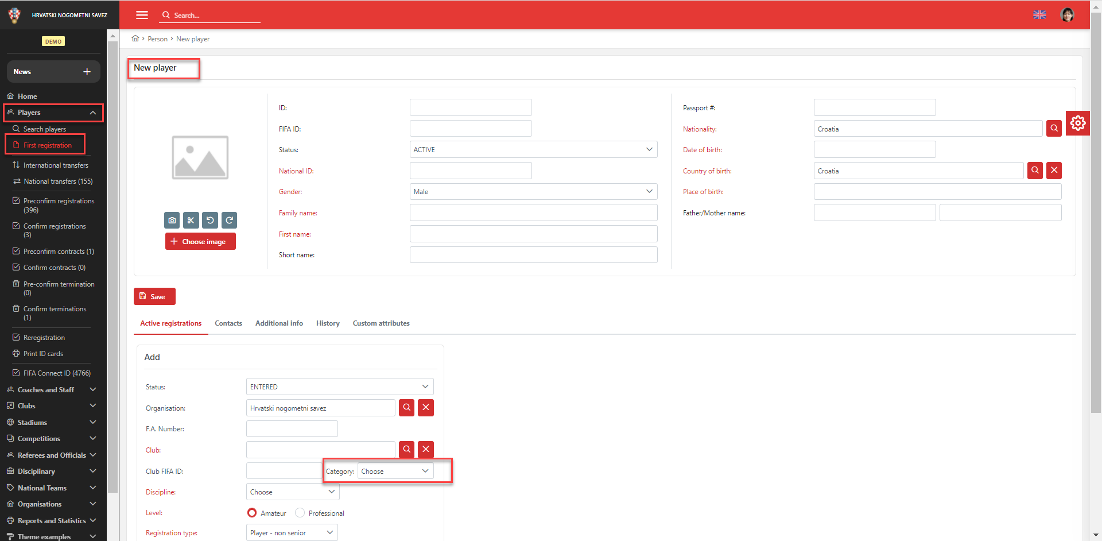Search for a Club with magnifier button
The height and width of the screenshot is (541, 1102).
406,449
